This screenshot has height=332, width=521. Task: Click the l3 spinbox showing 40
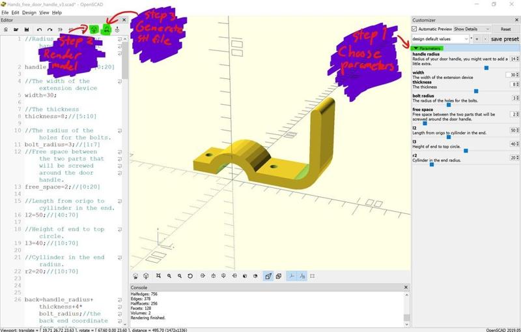point(514,144)
